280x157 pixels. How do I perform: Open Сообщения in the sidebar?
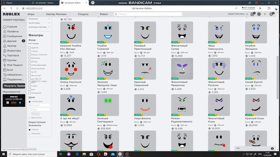13,36
